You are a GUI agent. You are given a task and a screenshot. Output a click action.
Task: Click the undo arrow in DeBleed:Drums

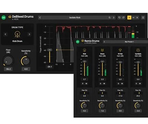[120, 17]
